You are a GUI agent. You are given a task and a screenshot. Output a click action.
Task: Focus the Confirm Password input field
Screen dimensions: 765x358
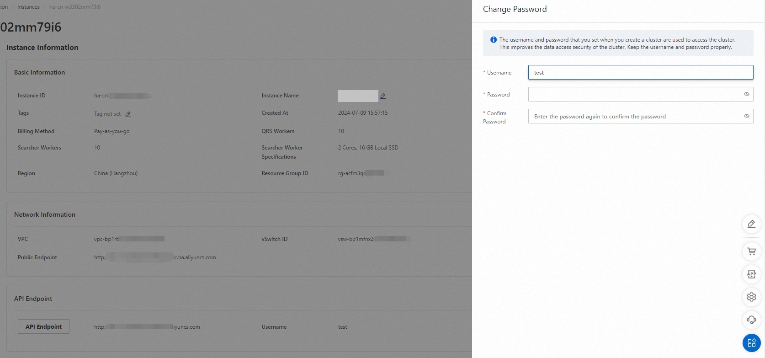click(641, 116)
